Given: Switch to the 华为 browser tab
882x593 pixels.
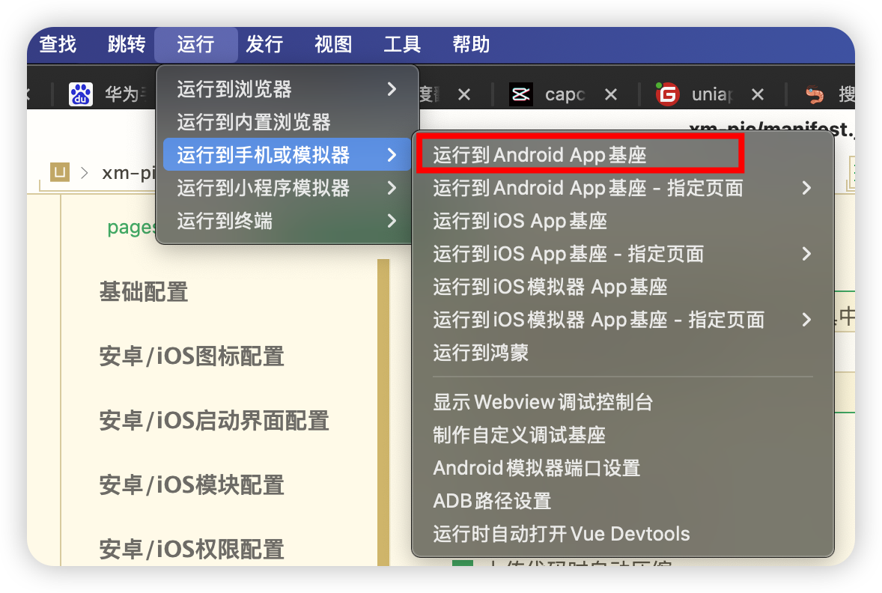Looking at the screenshot, I should 125,94.
